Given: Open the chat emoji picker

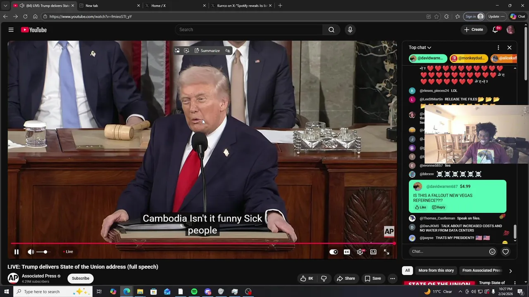Looking at the screenshot, I should coord(492,251).
